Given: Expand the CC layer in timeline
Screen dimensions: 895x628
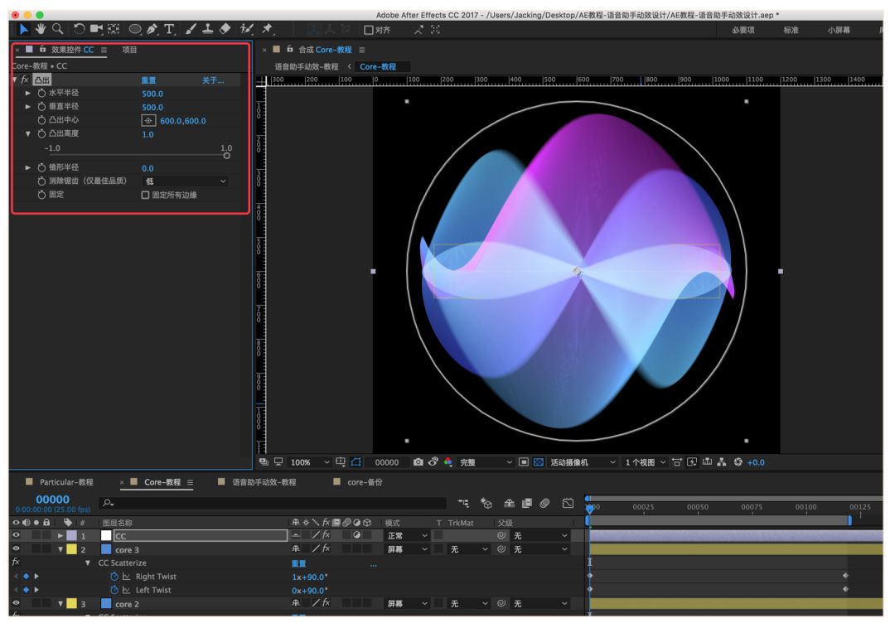Looking at the screenshot, I should 60,535.
